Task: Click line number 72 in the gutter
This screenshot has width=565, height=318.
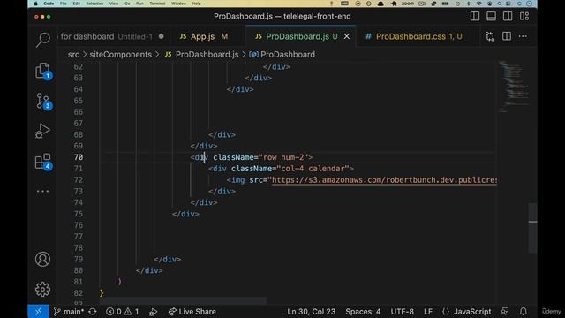Action: pos(79,180)
